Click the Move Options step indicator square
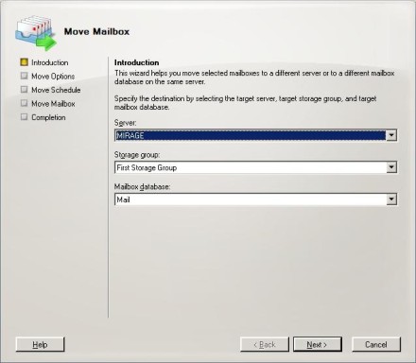The width and height of the screenshot is (416, 363). [x=24, y=76]
